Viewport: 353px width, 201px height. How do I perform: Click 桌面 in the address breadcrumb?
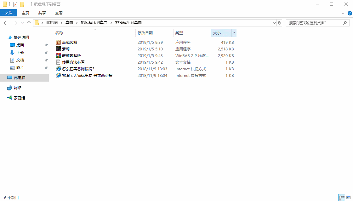click(69, 23)
